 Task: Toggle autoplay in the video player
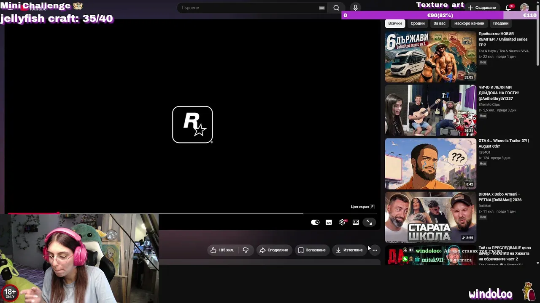tap(315, 222)
